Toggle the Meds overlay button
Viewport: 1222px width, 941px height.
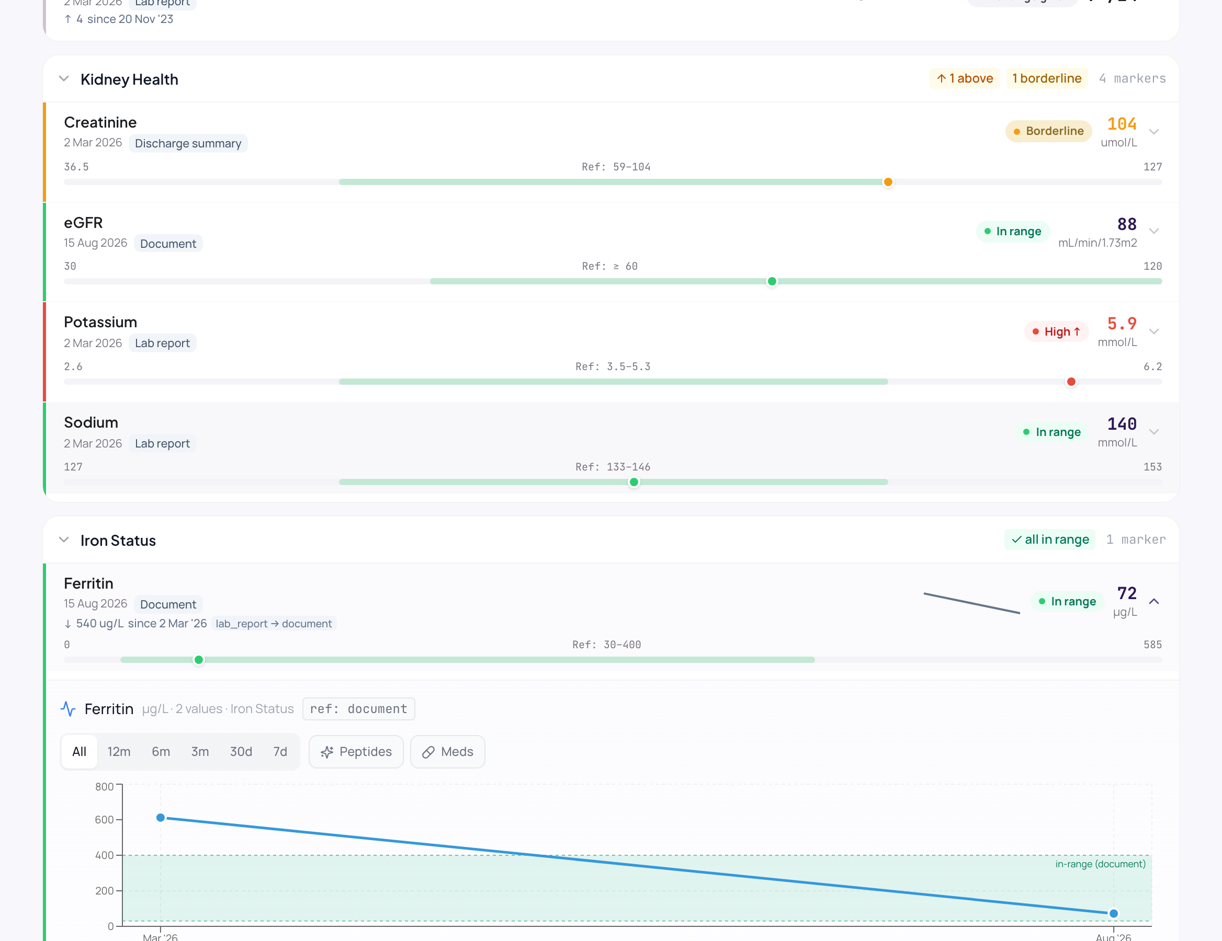point(448,751)
